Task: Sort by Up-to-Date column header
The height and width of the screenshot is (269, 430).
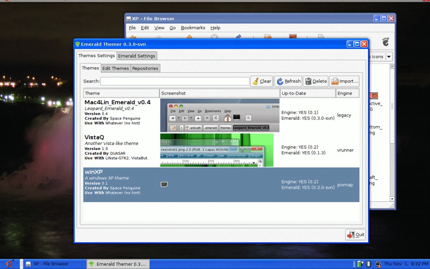Action: click(308, 93)
